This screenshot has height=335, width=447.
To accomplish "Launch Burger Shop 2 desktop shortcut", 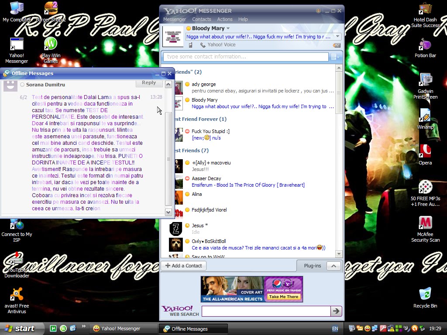I will [x=51, y=11].
